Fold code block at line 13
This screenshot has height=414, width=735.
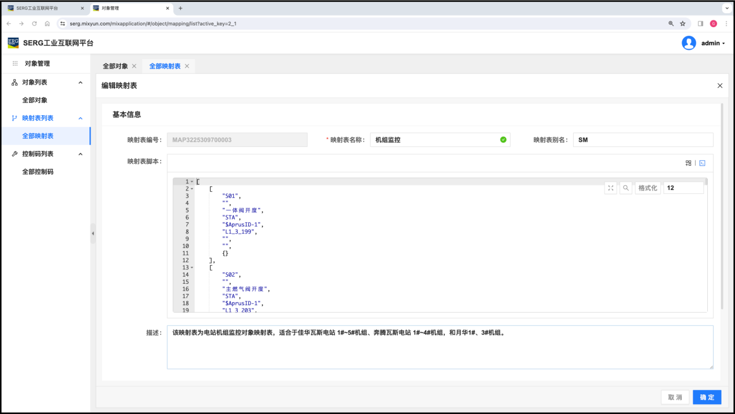[192, 268]
